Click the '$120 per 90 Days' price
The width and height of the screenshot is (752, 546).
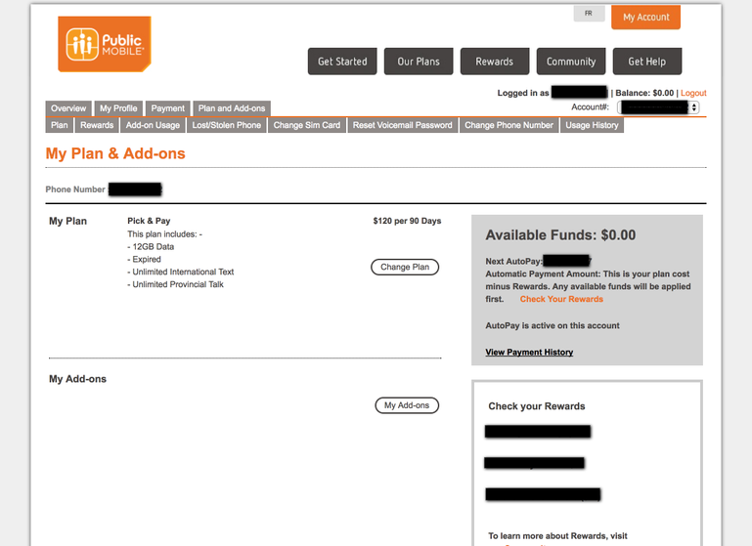coord(407,221)
